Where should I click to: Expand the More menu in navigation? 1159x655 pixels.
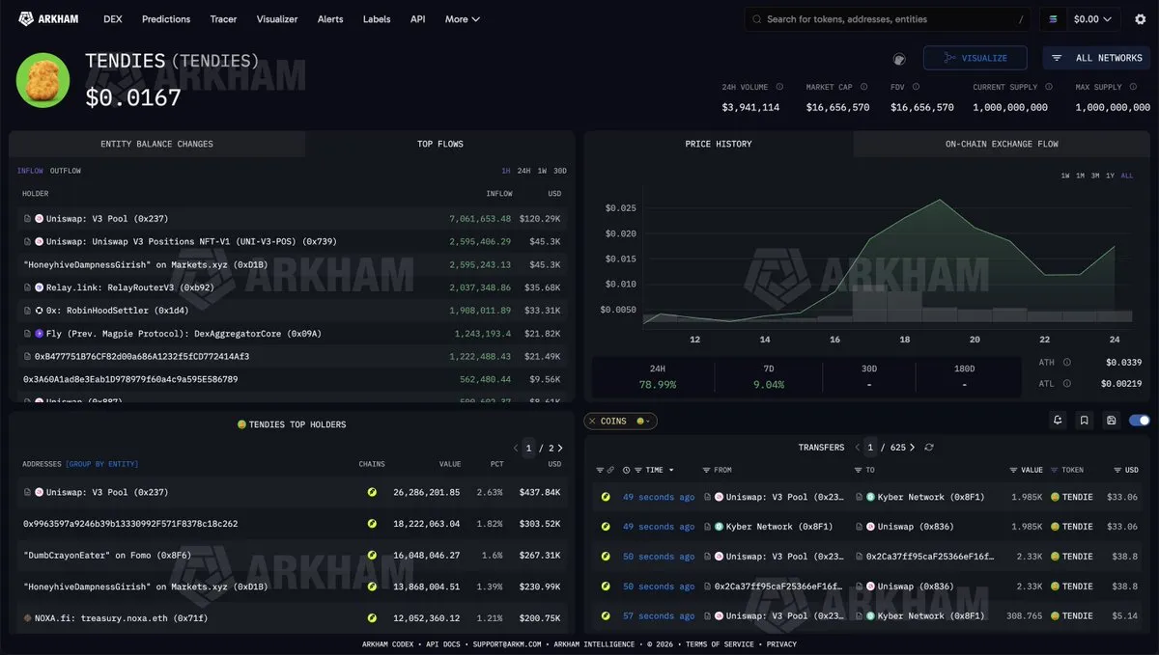pos(462,19)
